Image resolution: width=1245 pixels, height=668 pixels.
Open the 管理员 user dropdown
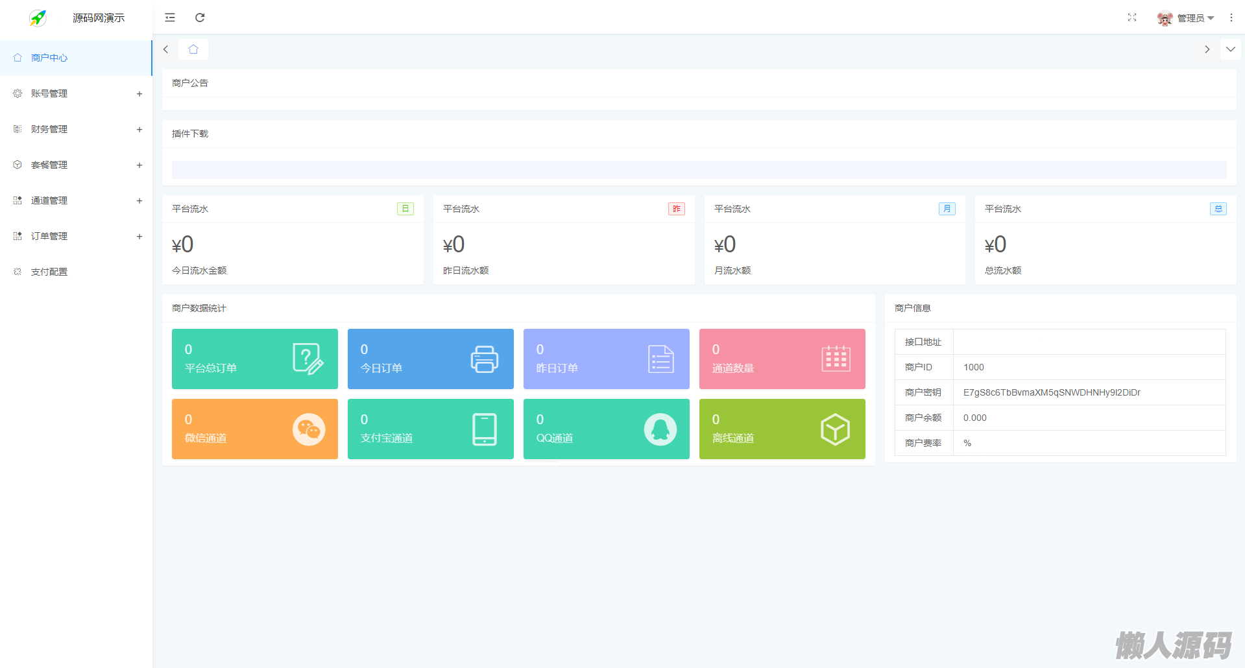point(1187,18)
